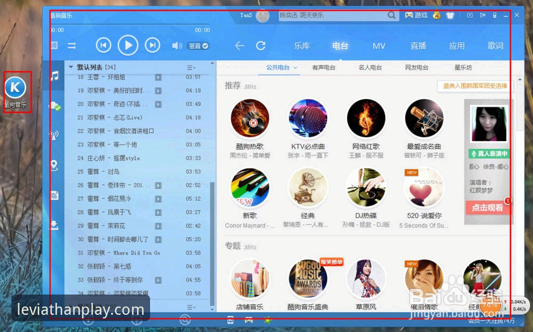Expand the 公共电台 dropdown chevron
Viewport: 533px width, 332px height.
click(295, 68)
